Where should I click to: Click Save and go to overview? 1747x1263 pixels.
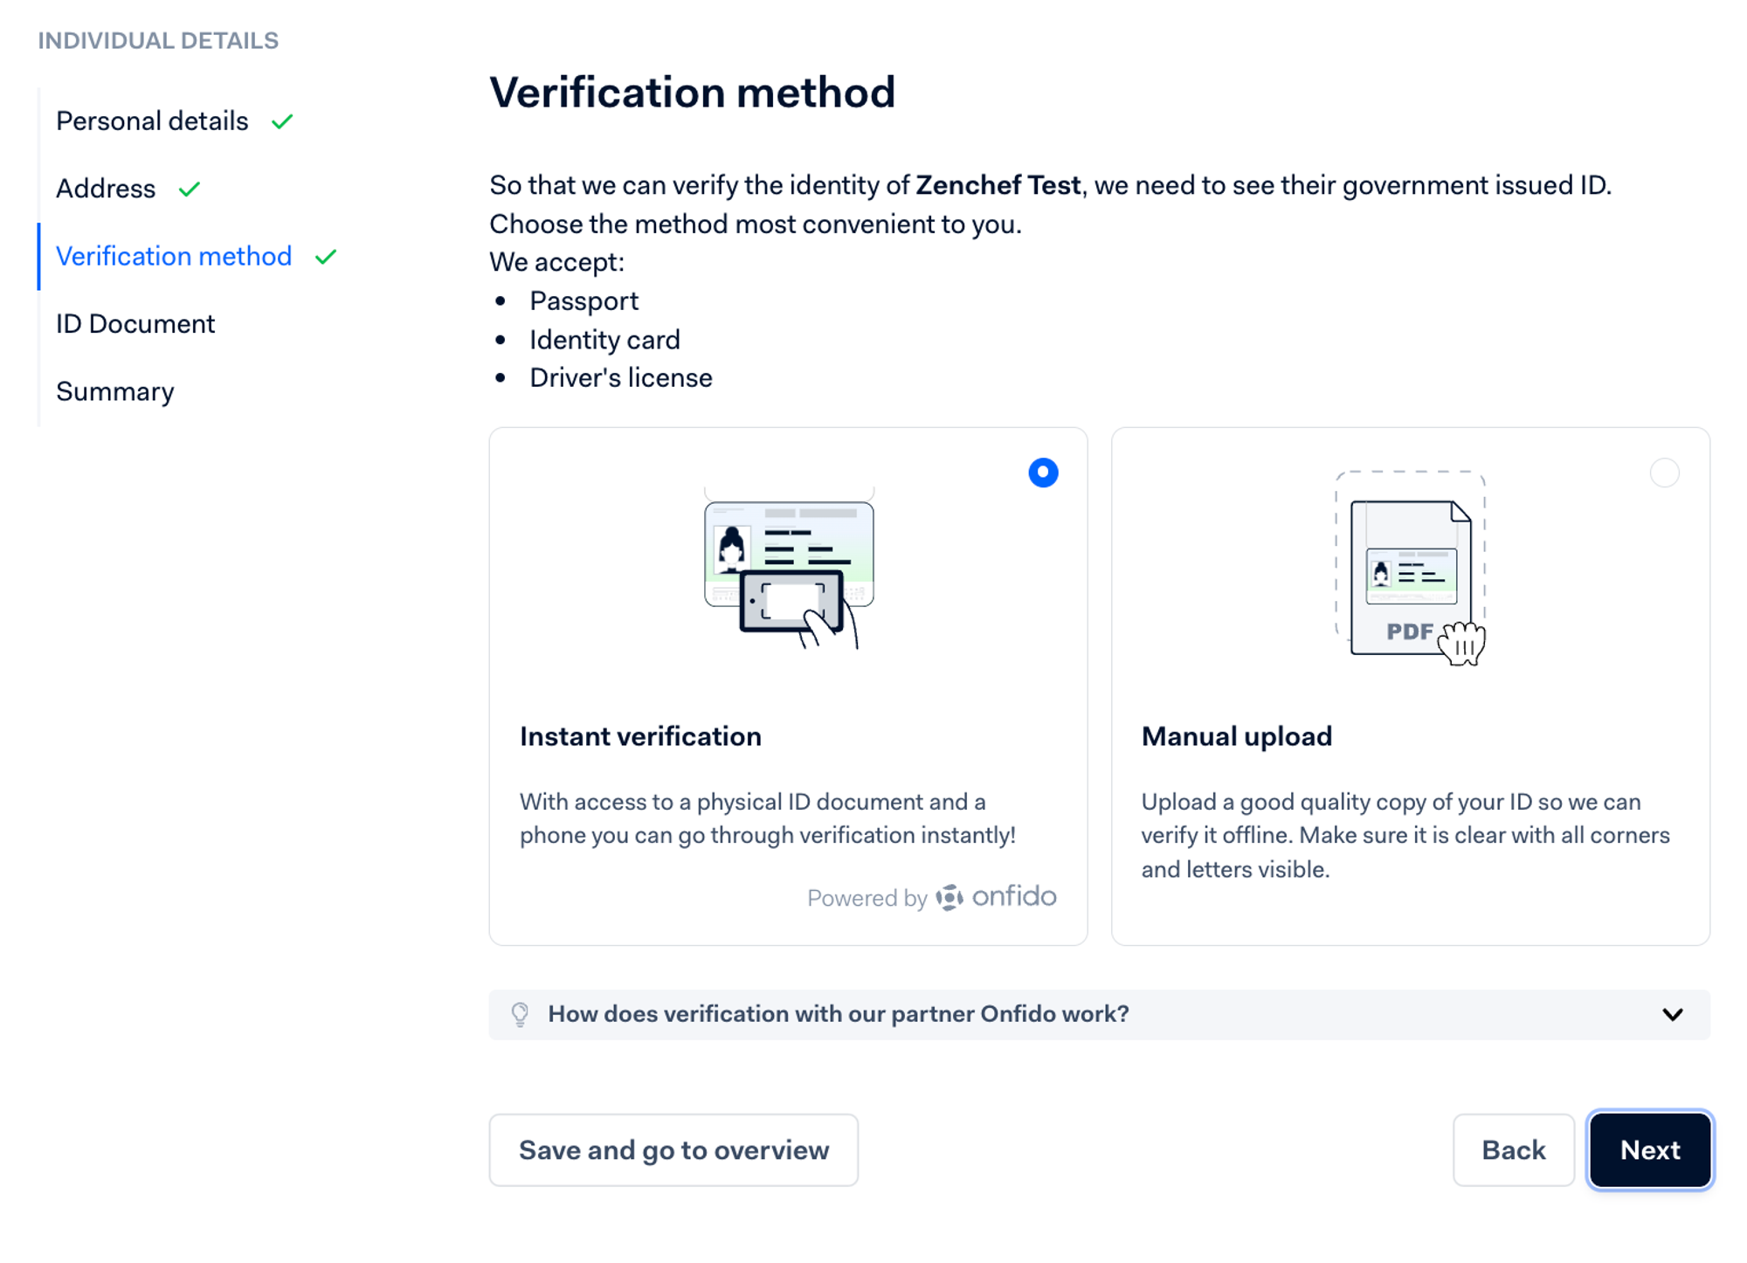673,1149
